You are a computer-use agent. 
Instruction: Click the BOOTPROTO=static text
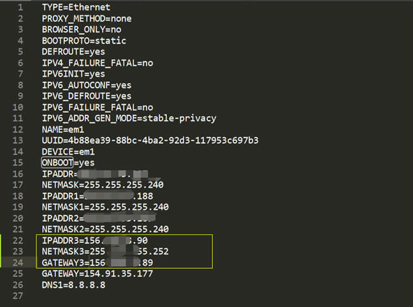point(84,41)
